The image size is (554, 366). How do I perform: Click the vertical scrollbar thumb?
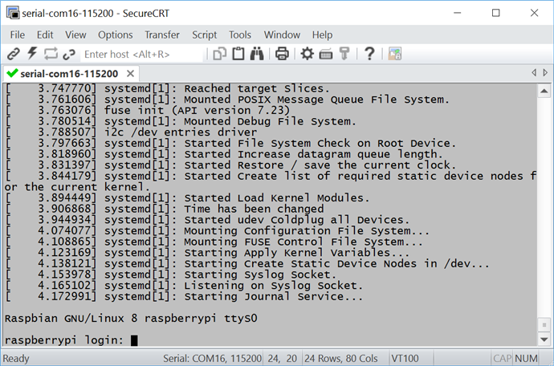tap(544, 325)
